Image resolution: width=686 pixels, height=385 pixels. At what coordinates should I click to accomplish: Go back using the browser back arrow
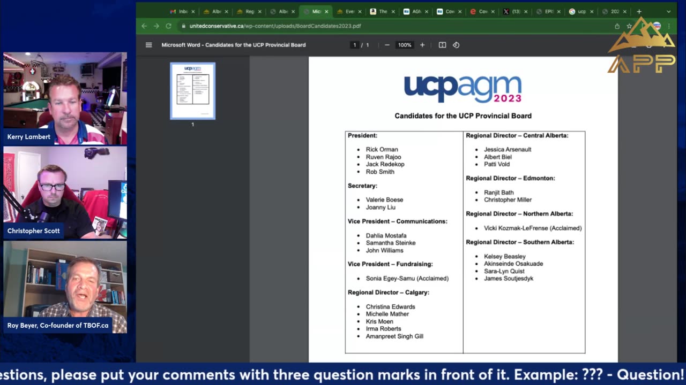(144, 26)
